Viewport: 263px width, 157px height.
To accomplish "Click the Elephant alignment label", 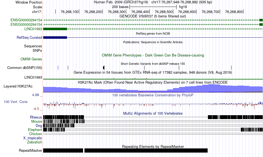I will pyautogui.click(x=35, y=130).
